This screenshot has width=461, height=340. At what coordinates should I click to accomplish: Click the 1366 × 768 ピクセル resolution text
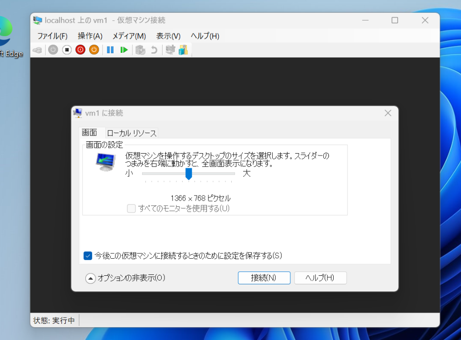pyautogui.click(x=201, y=198)
